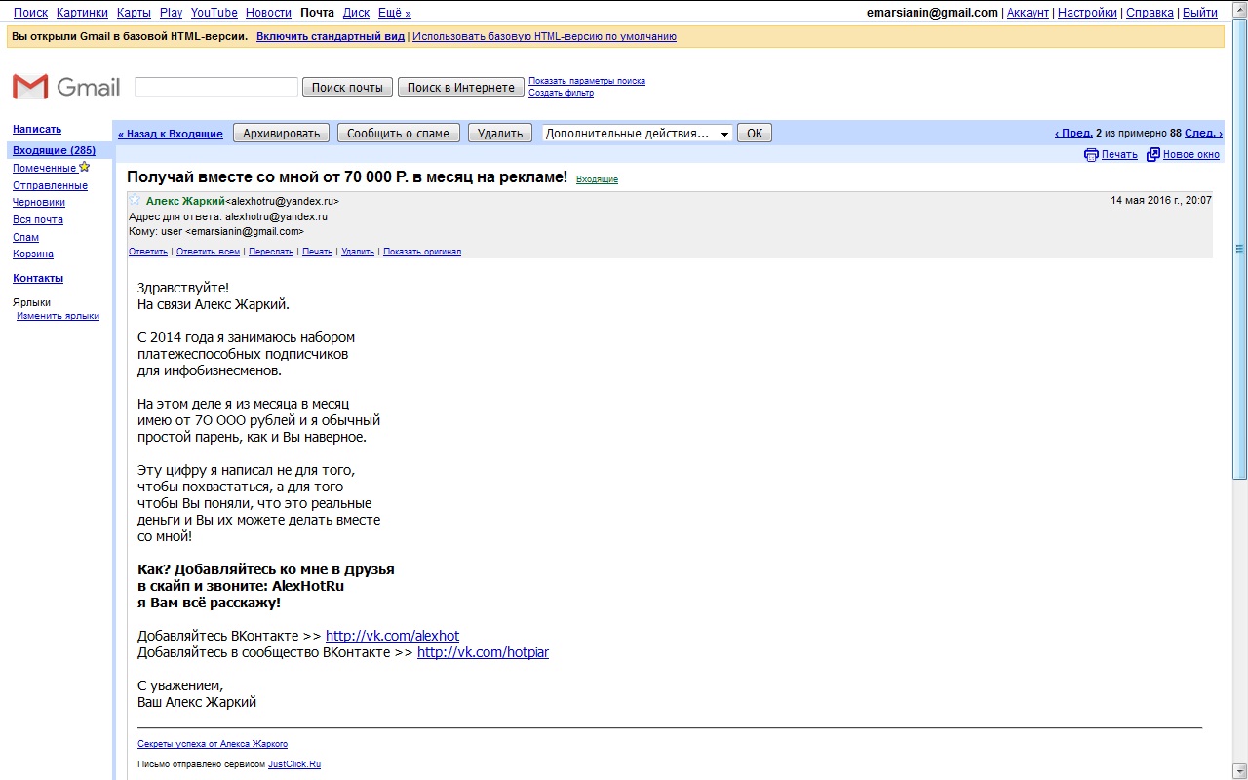Click the Ответить link
The height and width of the screenshot is (780, 1248).
pos(148,252)
